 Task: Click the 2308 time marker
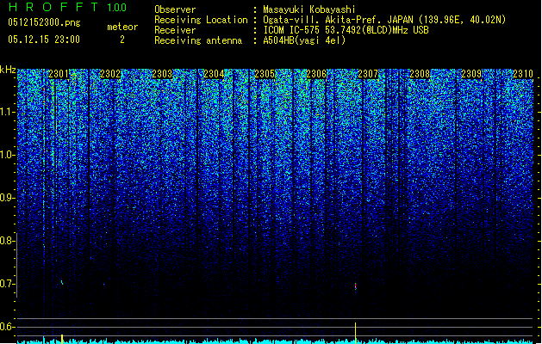click(x=420, y=74)
